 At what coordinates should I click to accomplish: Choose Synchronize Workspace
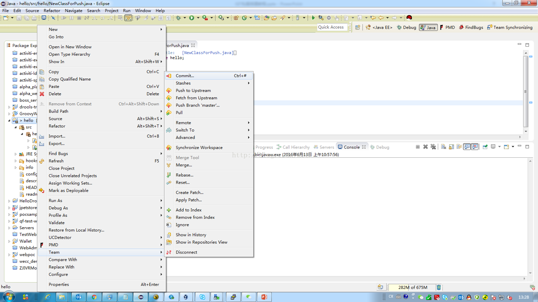pyautogui.click(x=209, y=148)
